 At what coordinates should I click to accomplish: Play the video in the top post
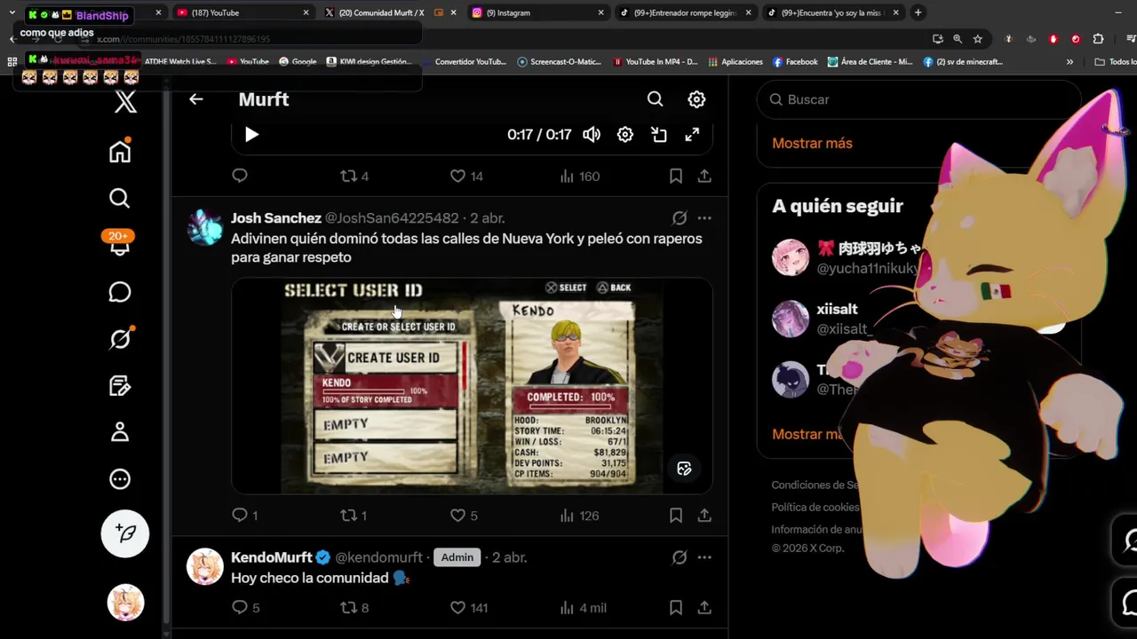[251, 135]
